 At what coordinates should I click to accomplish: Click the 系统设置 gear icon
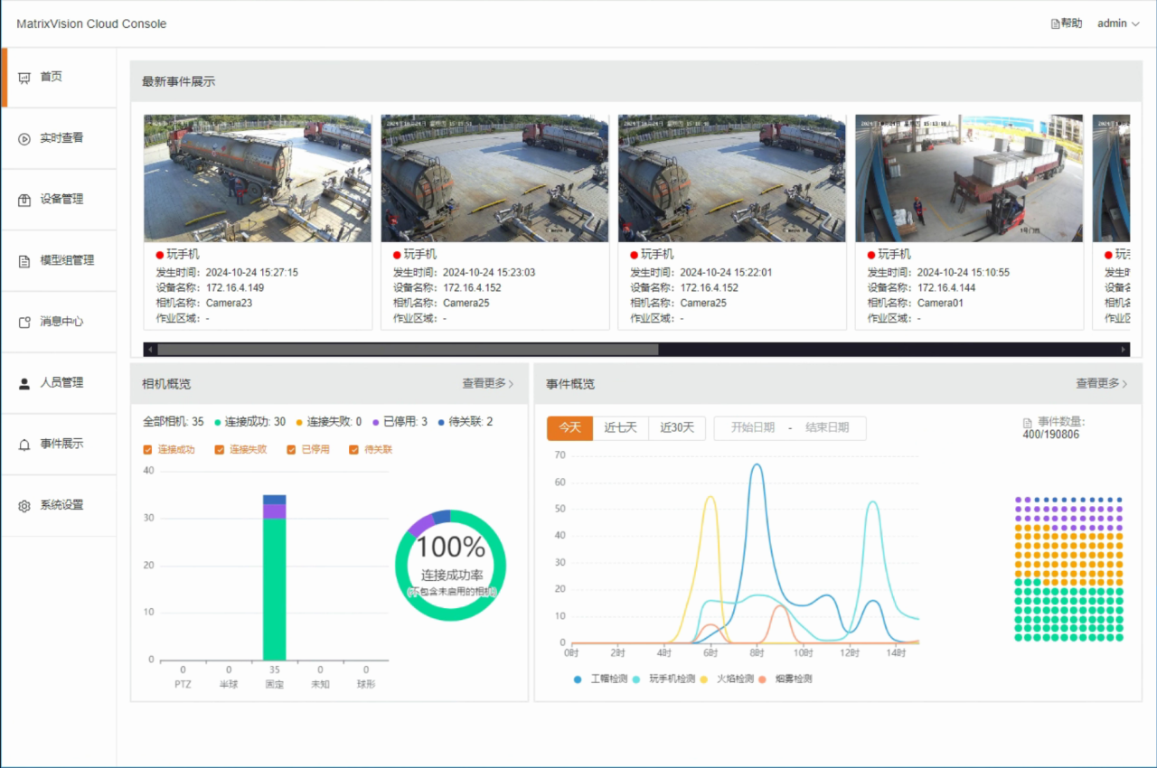point(24,506)
